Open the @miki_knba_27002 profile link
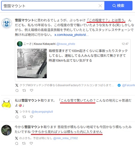The width and height of the screenshot is (135, 146). (x=65, y=138)
